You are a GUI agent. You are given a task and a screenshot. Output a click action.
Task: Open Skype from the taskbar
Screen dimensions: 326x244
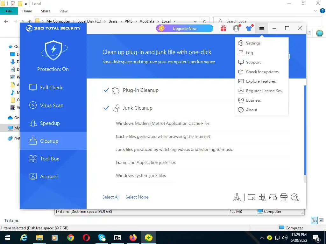pyautogui.click(x=102, y=238)
